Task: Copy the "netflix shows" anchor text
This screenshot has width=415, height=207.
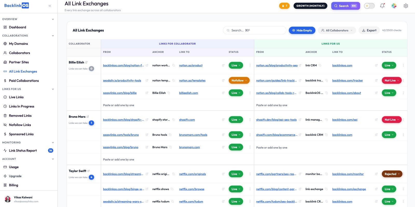Action: click(x=172, y=189)
